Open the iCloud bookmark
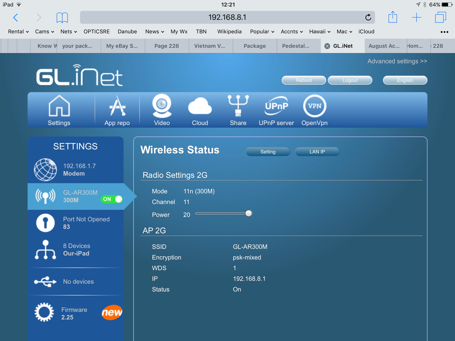This screenshot has height=341, width=455. click(366, 32)
